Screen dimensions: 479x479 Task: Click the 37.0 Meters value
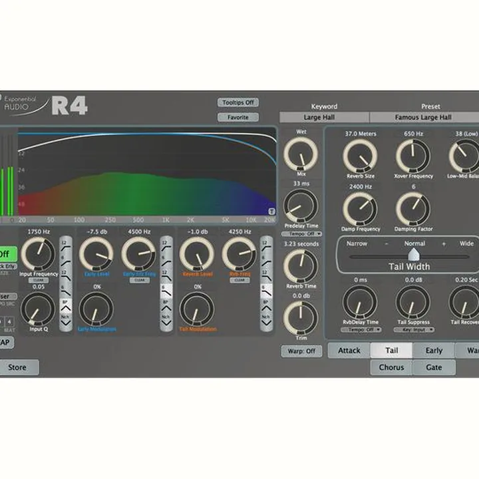point(361,134)
